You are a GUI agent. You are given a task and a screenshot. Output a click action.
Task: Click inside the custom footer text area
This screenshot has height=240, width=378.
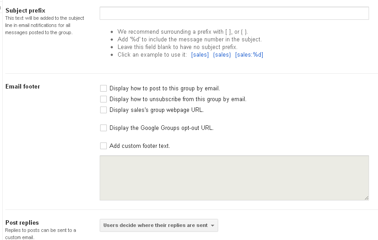click(234, 178)
